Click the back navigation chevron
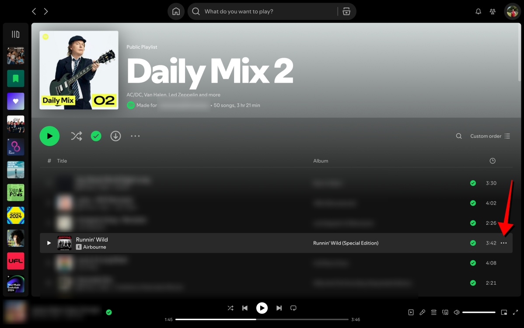This screenshot has height=328, width=524. point(34,11)
